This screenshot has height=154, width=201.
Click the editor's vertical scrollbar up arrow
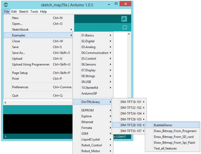129,34
